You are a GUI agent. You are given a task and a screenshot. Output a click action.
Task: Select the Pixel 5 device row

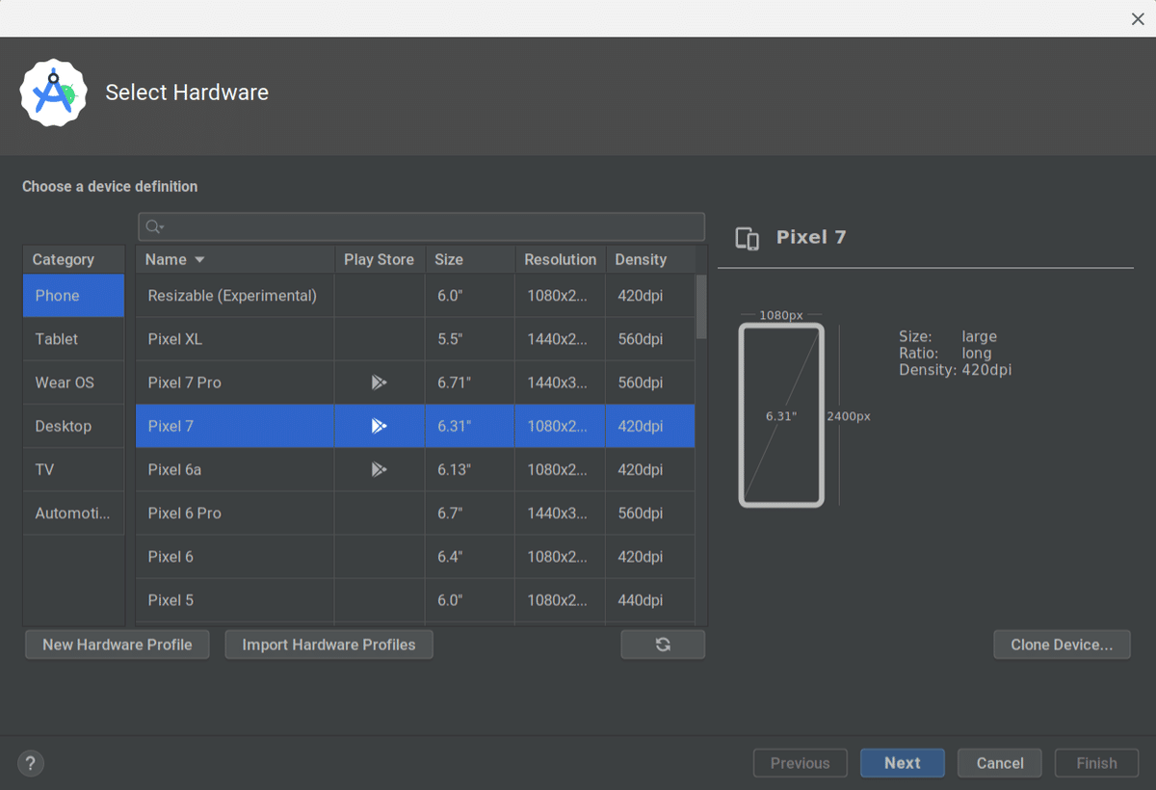pos(415,599)
